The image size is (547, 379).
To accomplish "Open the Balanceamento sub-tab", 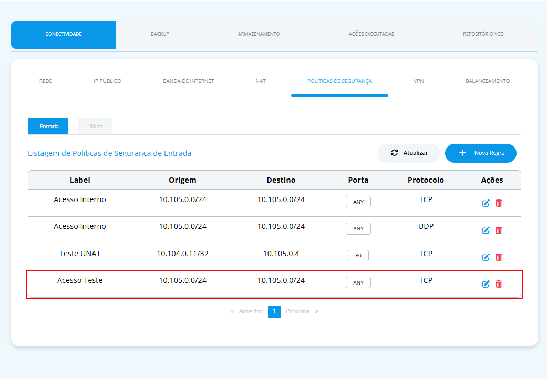I will pyautogui.click(x=487, y=81).
